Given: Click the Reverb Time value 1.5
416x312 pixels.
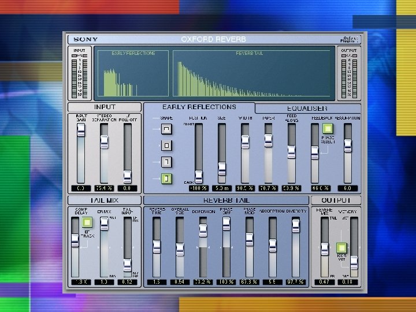Looking at the screenshot, I should pos(157,282).
